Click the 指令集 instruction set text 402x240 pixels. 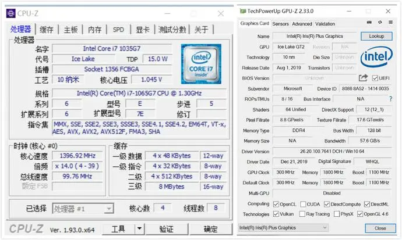139,128
